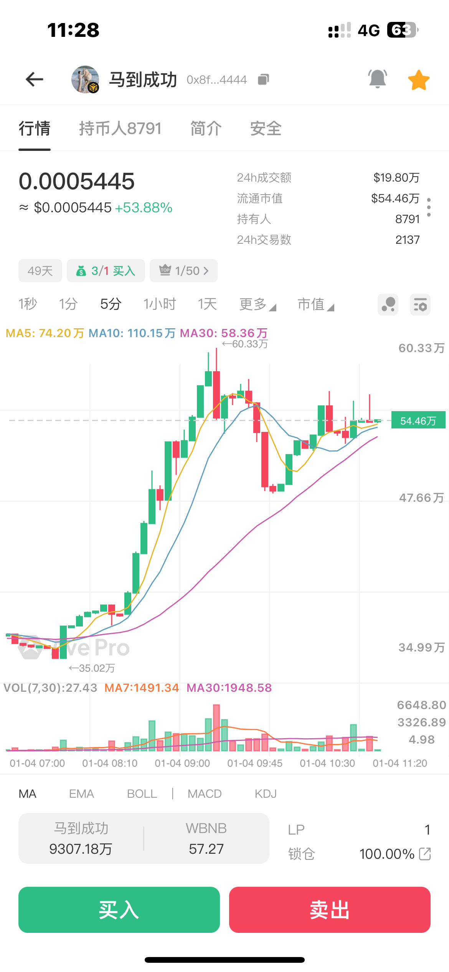Copy the contract address 0x8f...4444

(x=263, y=79)
